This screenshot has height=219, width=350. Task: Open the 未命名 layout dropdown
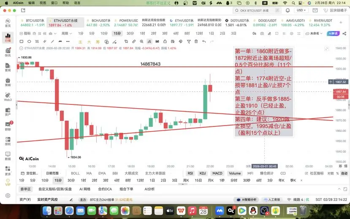(x=314, y=33)
